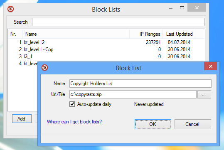This screenshot has width=224, height=150.
Task: Open file browser with the ellipsis button
Action: [204, 94]
